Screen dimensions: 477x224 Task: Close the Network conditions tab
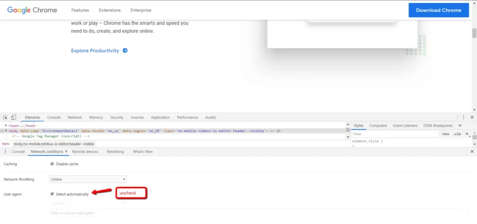point(66,151)
